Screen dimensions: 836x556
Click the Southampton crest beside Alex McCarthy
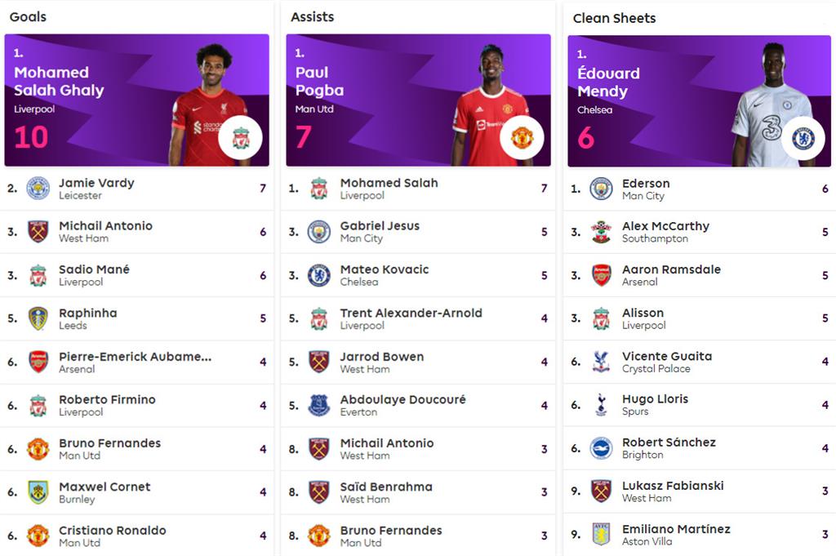[x=601, y=232]
